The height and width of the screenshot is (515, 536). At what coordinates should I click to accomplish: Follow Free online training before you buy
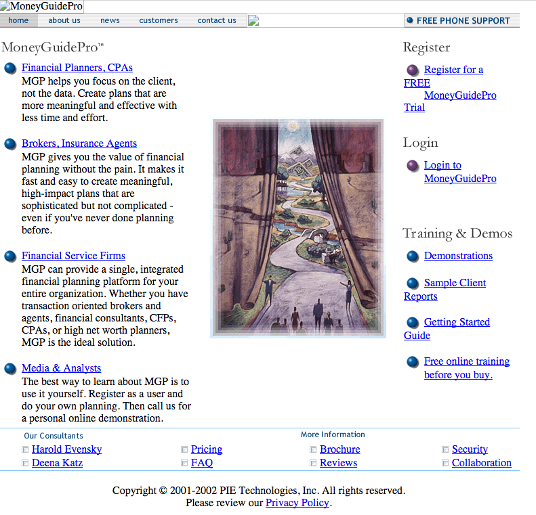(467, 368)
